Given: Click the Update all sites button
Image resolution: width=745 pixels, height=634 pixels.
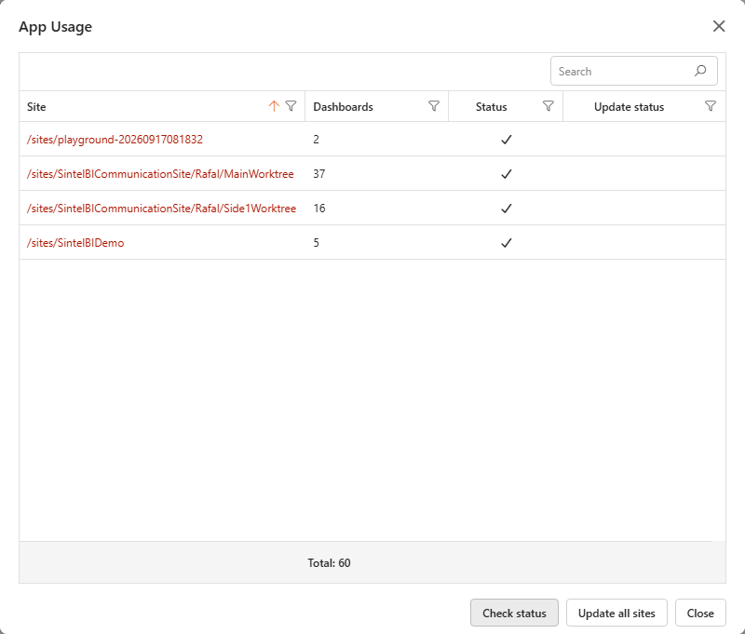Looking at the screenshot, I should pyautogui.click(x=616, y=614).
